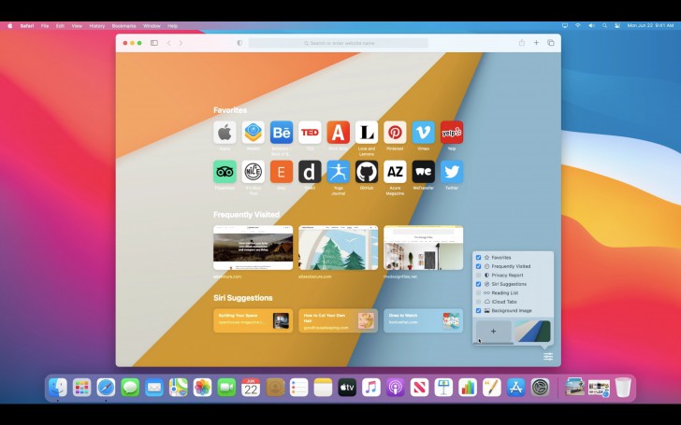Open the Apple favorite tile
The height and width of the screenshot is (425, 681).
point(225,133)
